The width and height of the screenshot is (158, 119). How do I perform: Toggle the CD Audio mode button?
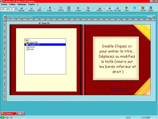[117, 9]
